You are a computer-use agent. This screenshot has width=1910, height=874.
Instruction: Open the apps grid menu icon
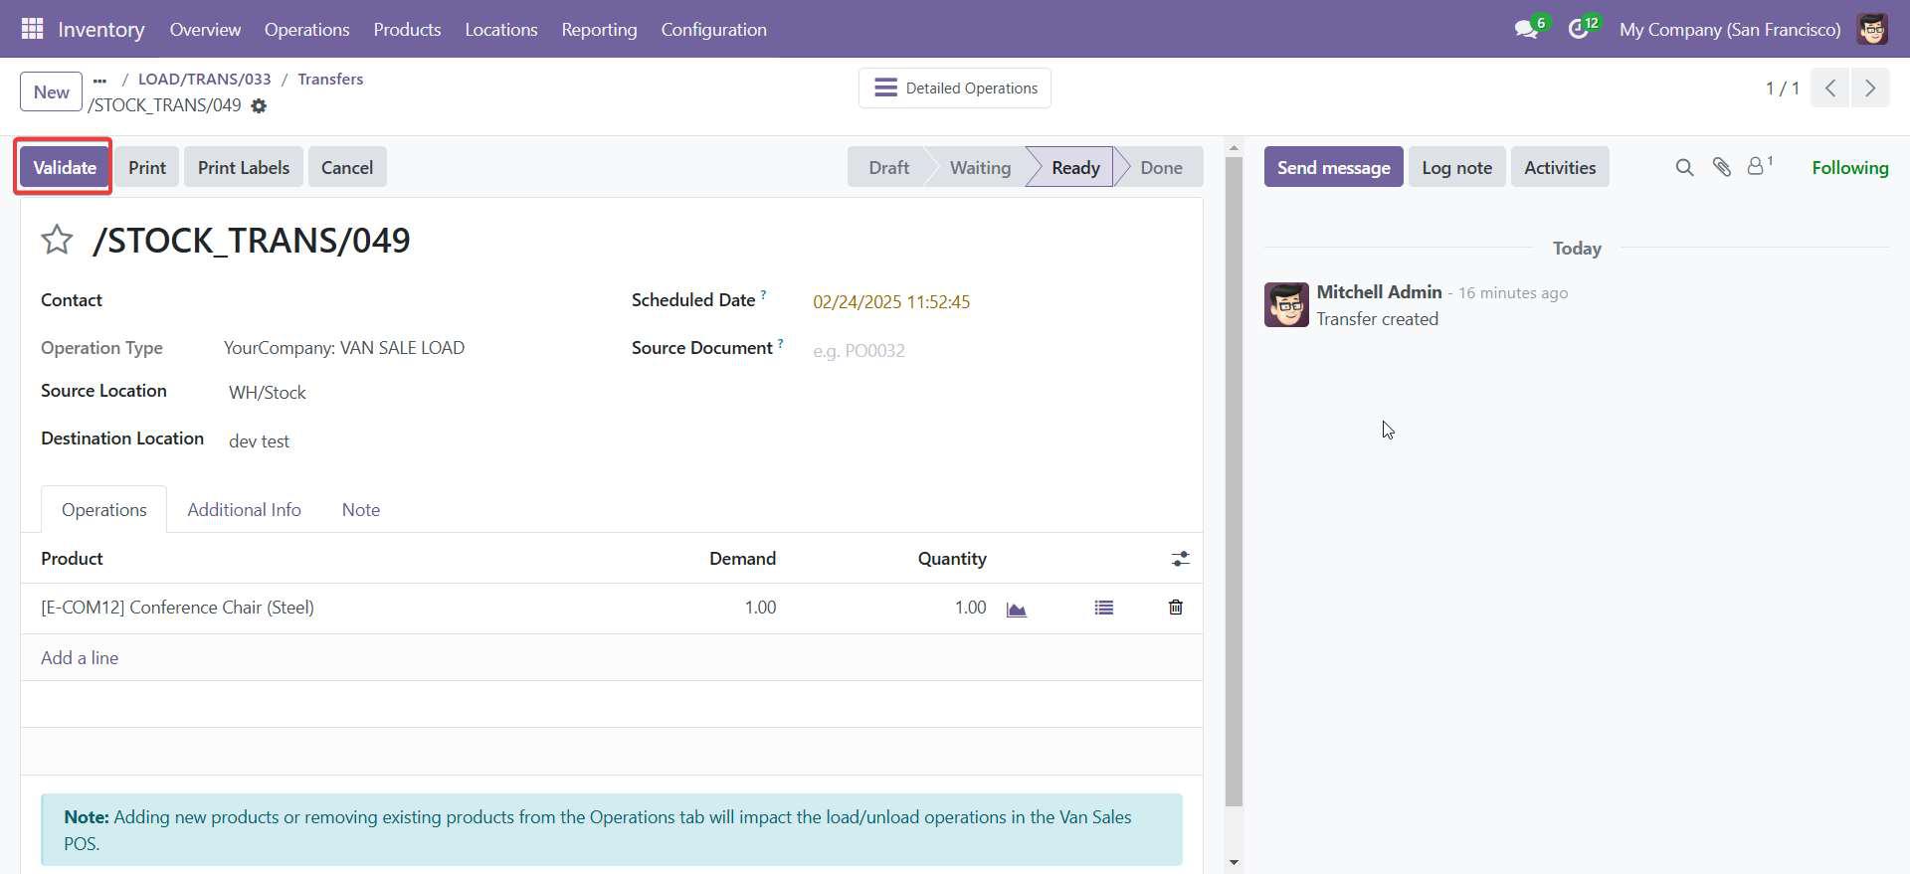(32, 29)
